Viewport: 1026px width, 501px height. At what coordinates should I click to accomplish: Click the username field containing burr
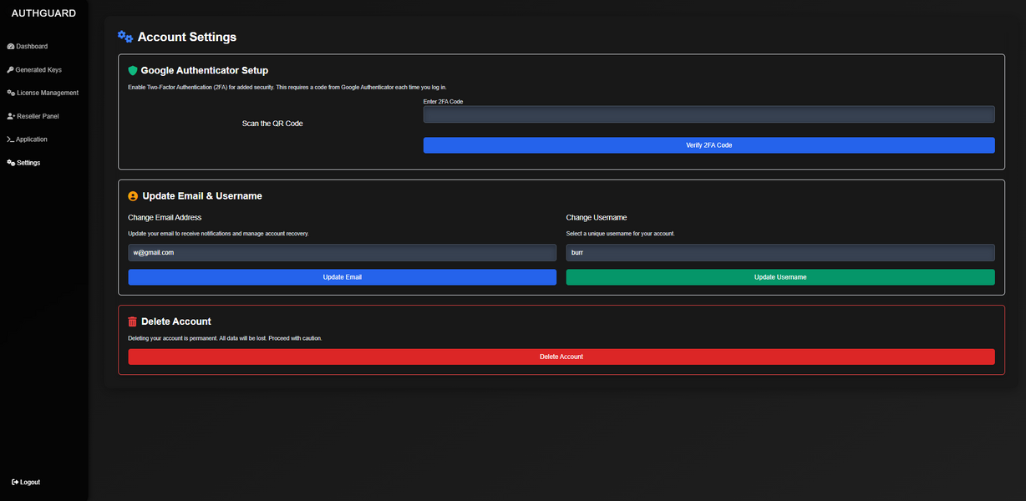click(x=780, y=252)
